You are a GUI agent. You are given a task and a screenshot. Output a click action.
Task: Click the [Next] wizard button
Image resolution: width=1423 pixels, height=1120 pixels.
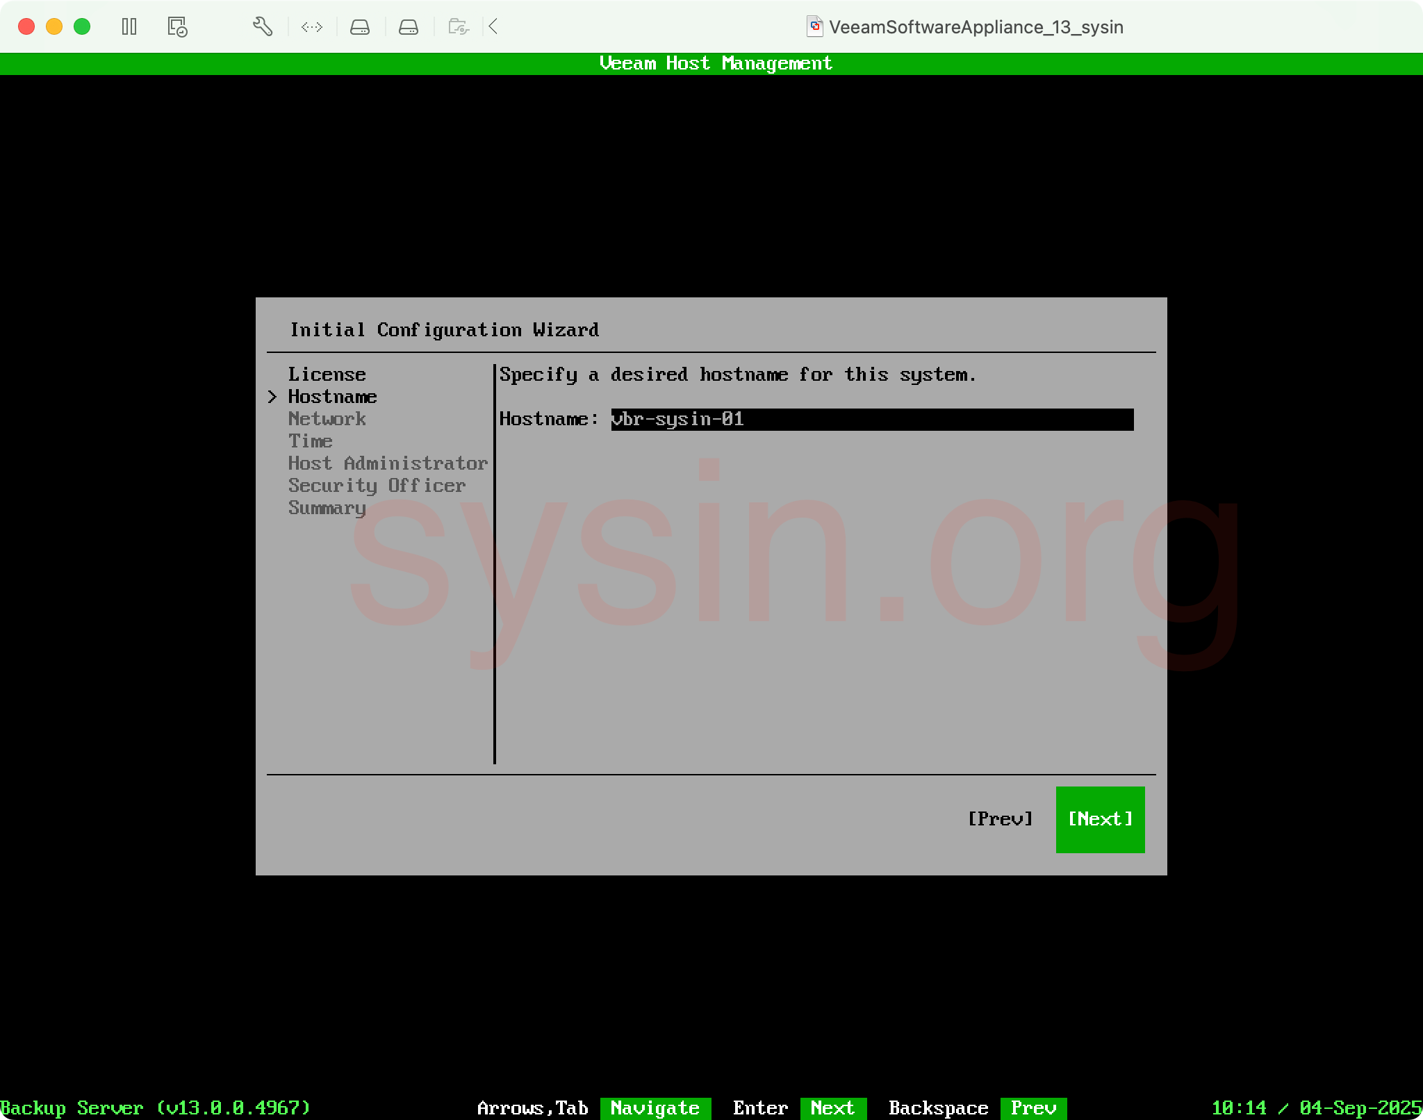pos(1100,819)
